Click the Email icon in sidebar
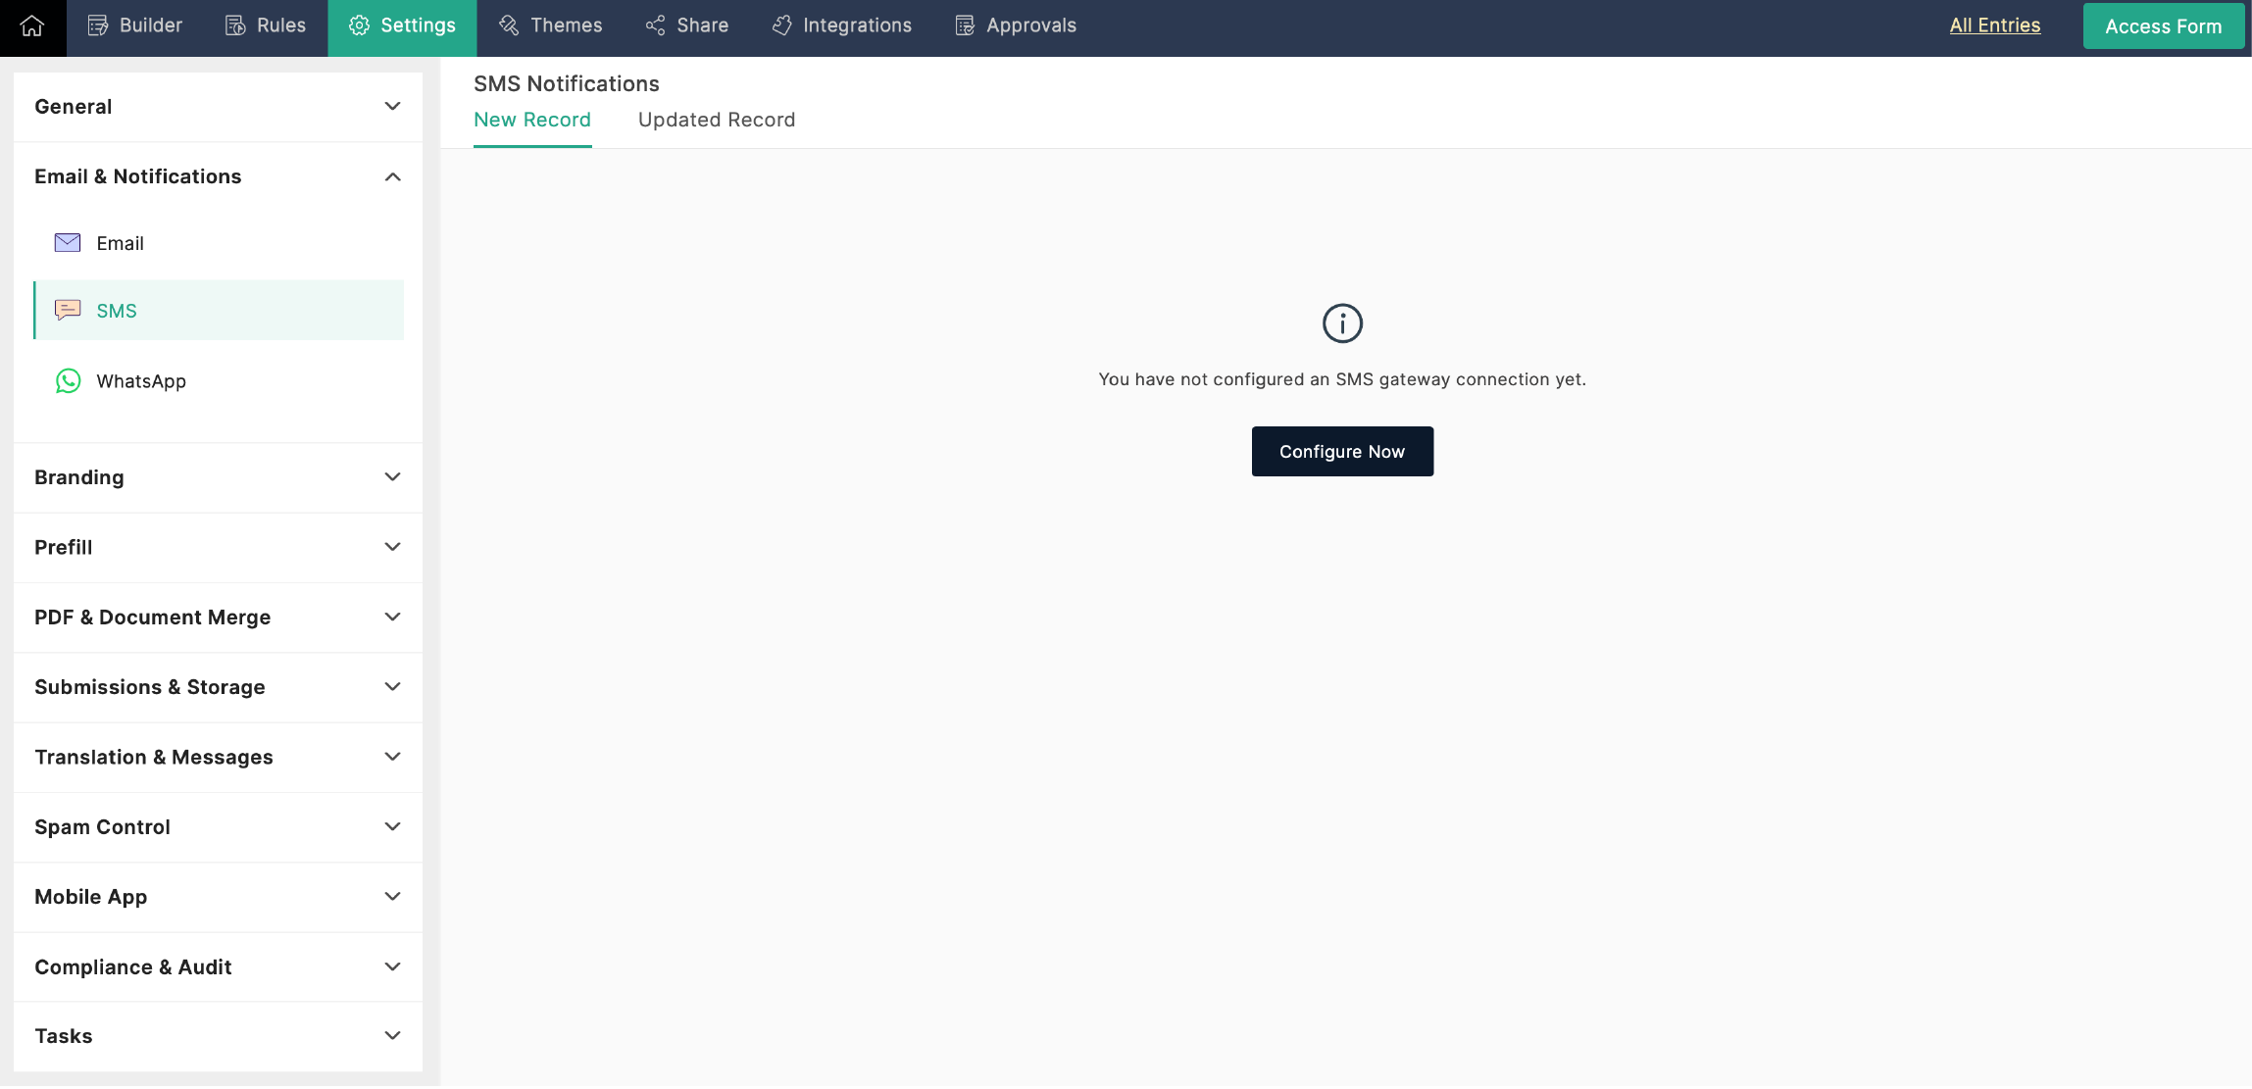2252x1089 pixels. tap(68, 243)
